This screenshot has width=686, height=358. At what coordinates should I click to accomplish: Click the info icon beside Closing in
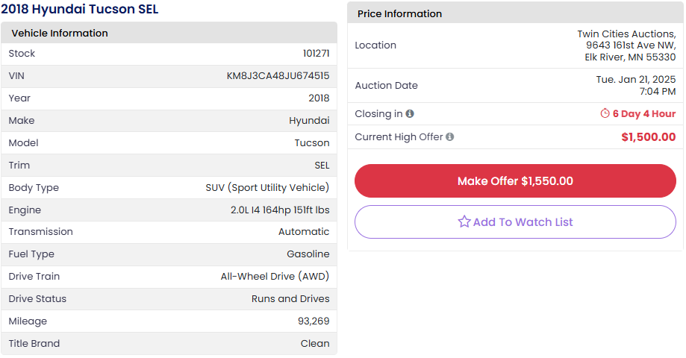410,114
